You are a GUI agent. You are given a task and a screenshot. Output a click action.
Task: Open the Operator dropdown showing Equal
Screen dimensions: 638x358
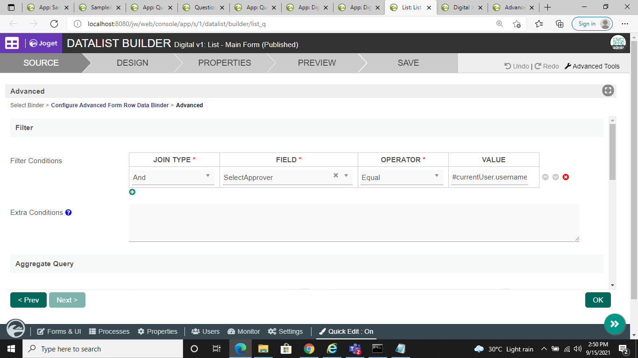pos(402,177)
